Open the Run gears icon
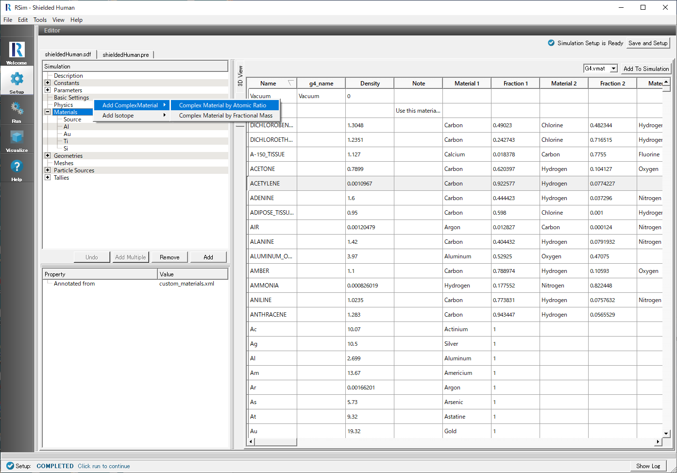The height and width of the screenshot is (473, 677). (17, 108)
